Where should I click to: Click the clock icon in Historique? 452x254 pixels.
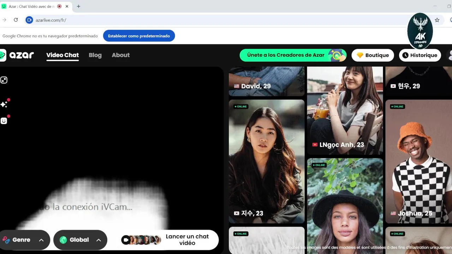(405, 55)
